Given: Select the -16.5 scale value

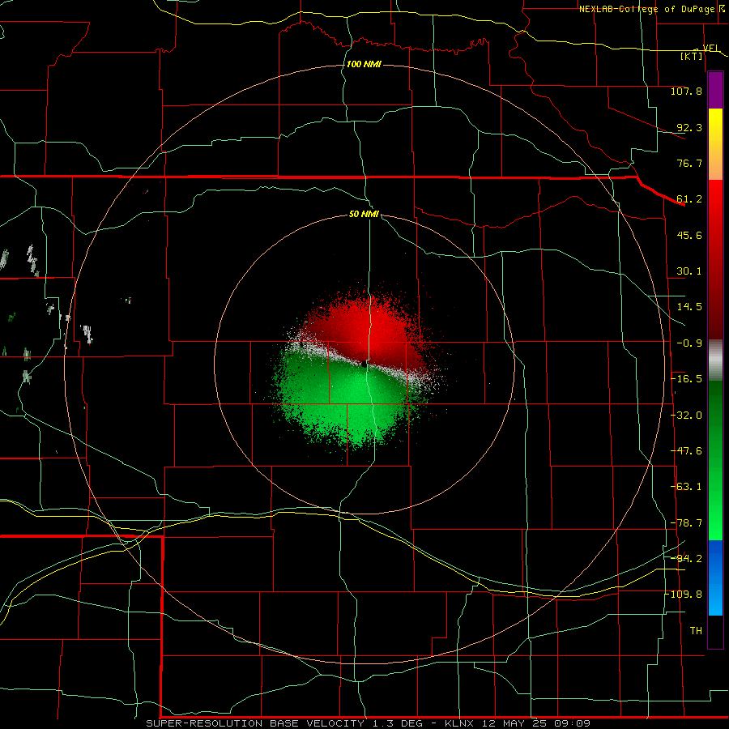Looking at the screenshot, I should tap(686, 379).
